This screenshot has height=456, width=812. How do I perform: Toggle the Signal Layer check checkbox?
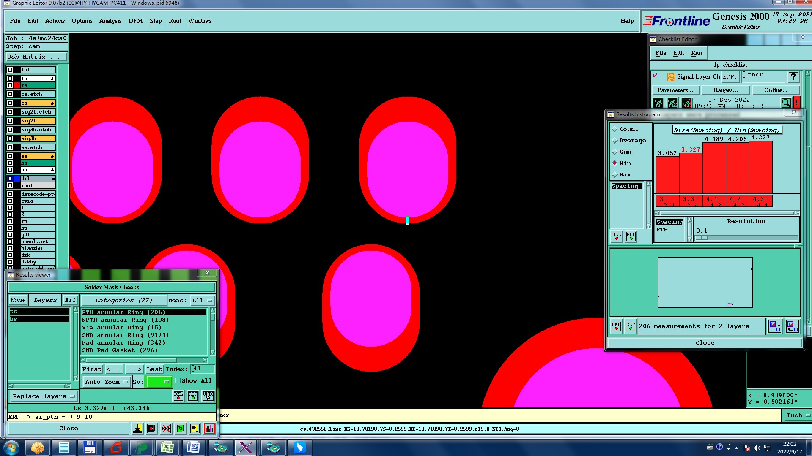pyautogui.click(x=656, y=76)
